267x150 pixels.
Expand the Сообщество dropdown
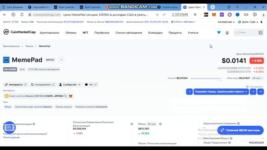click(x=70, y=85)
